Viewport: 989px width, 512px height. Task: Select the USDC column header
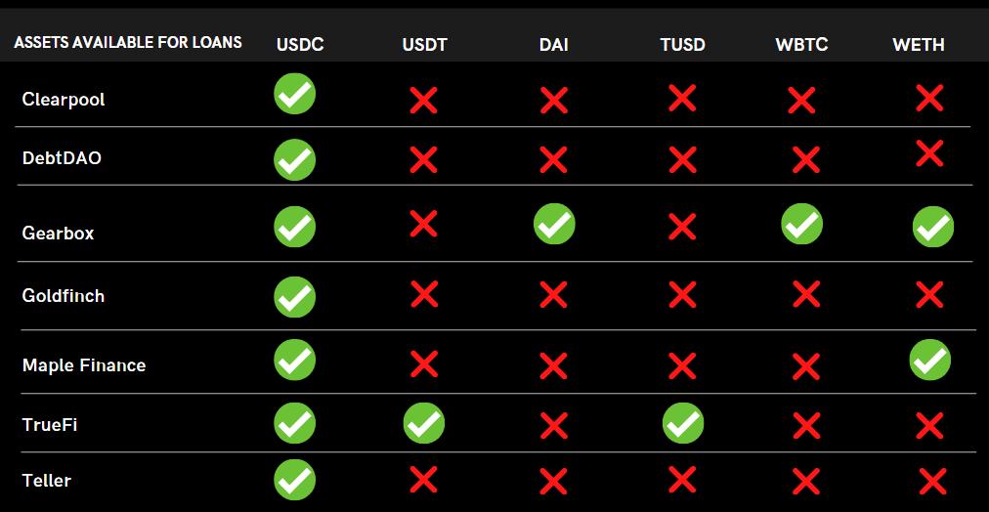point(300,44)
